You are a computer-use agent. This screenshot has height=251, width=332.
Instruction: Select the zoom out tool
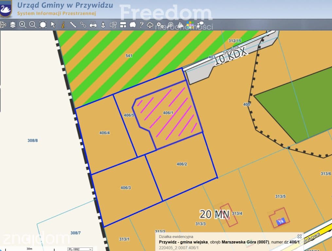point(33,25)
